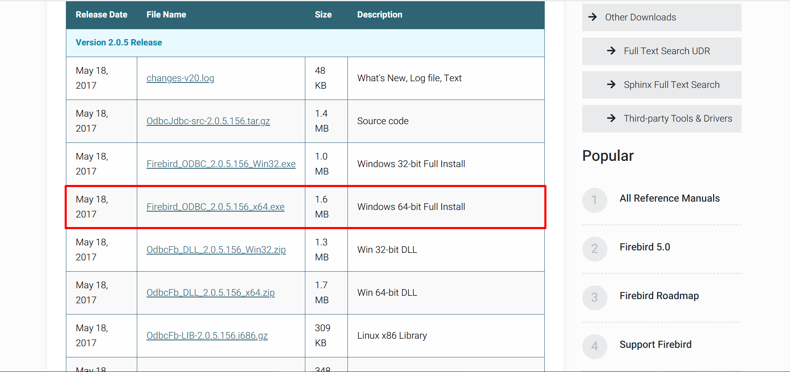Download Firebird_ODBC_2.0.5.156_x64.exe installer
The width and height of the screenshot is (790, 372).
coord(215,207)
